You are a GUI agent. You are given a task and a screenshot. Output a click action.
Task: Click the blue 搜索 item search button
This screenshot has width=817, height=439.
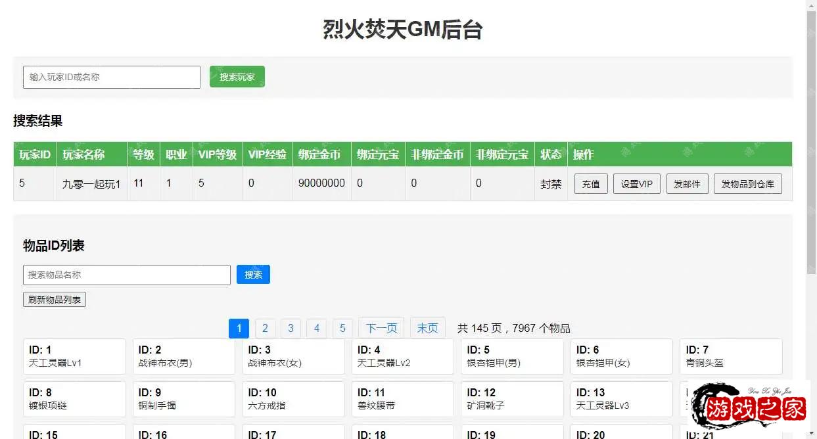click(253, 275)
